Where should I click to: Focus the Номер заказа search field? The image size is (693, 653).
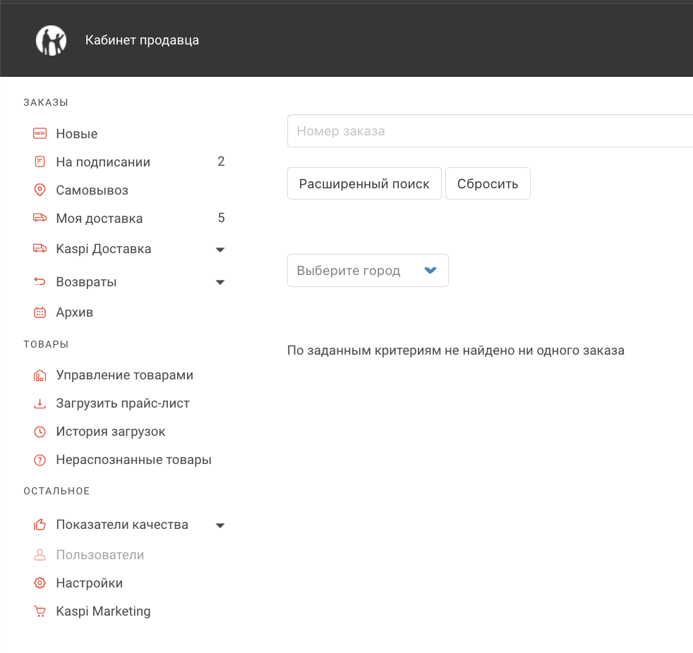point(490,130)
